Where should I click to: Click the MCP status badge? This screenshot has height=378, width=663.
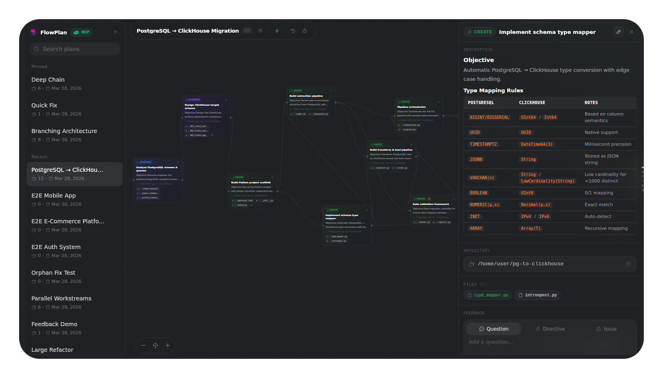82,32
